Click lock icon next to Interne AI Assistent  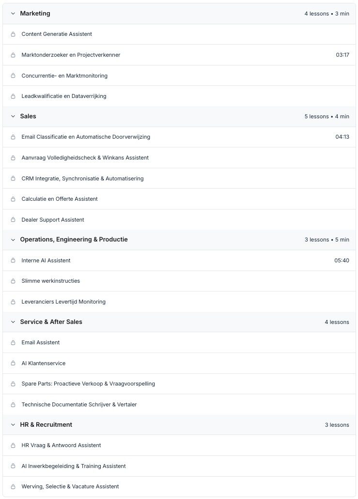[13, 261]
